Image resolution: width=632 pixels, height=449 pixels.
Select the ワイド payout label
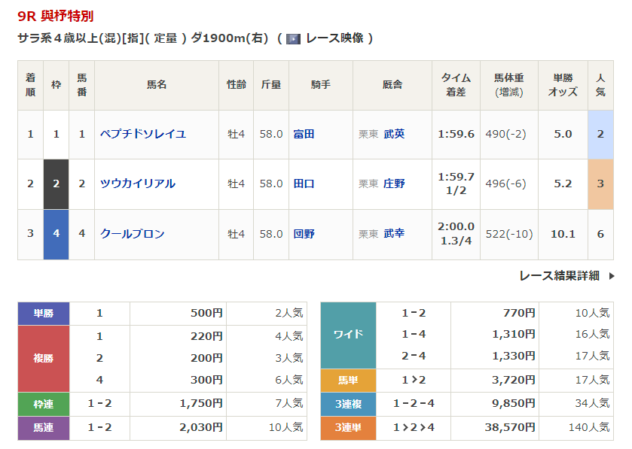pyautogui.click(x=348, y=335)
